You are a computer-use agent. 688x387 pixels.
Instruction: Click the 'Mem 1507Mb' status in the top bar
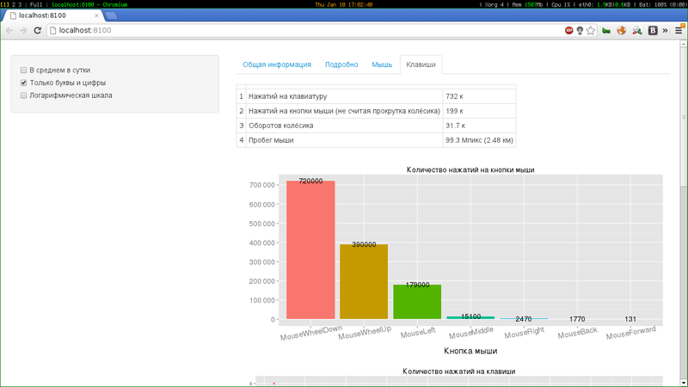[527, 4]
